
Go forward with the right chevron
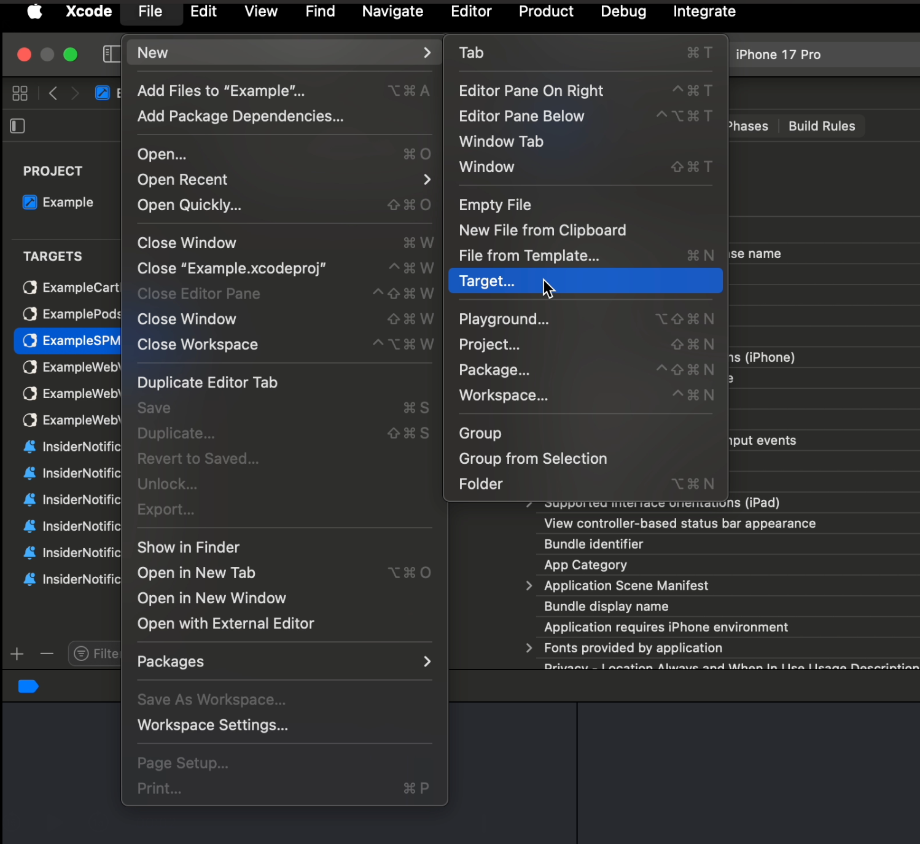[x=75, y=93]
